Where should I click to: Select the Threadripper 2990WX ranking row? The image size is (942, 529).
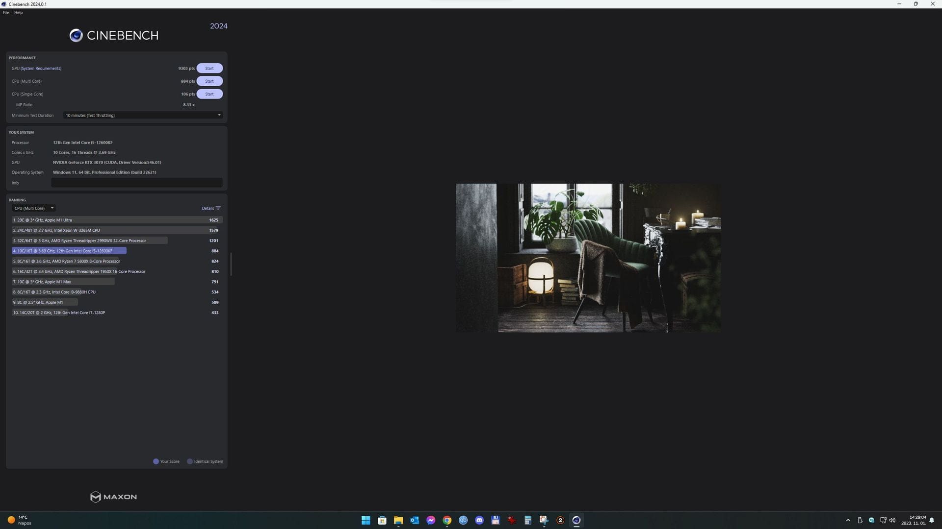(x=117, y=240)
